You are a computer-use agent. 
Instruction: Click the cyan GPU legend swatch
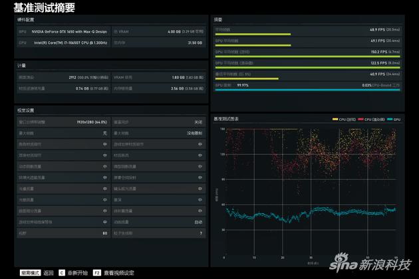[390, 119]
